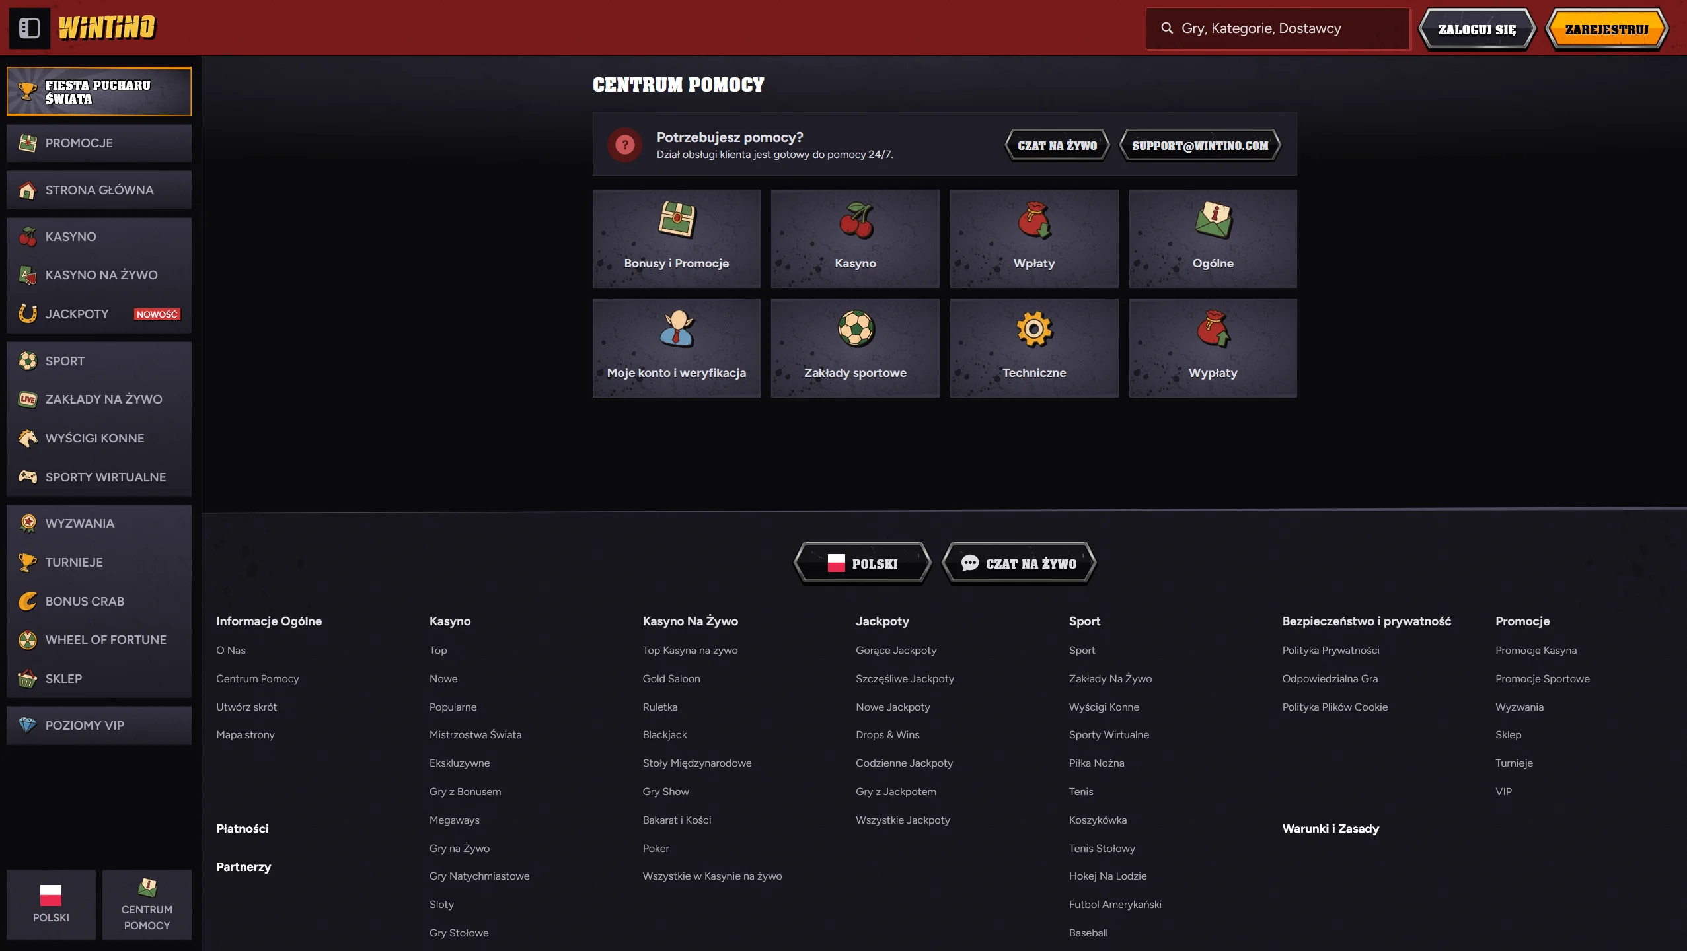This screenshot has height=951, width=1687.
Task: Click the Zarejestruj button
Action: 1606,29
